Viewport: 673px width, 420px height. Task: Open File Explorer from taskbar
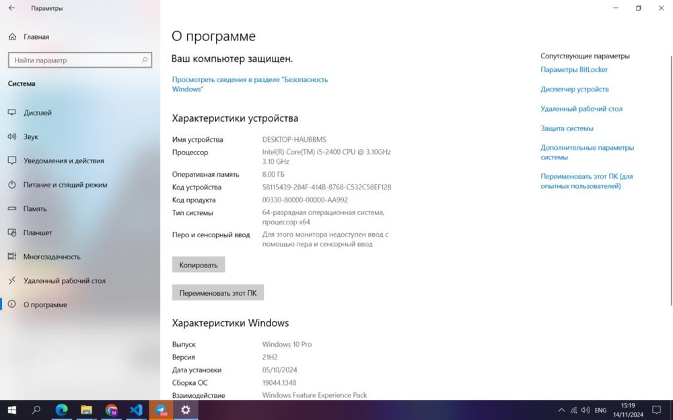pos(86,410)
